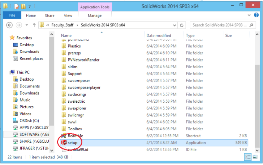This screenshot has width=263, height=165.
Task: Open the Manage ribbon tab
Action: pos(95,16)
